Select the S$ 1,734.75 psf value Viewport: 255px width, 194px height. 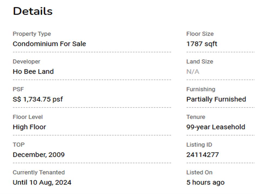point(38,99)
